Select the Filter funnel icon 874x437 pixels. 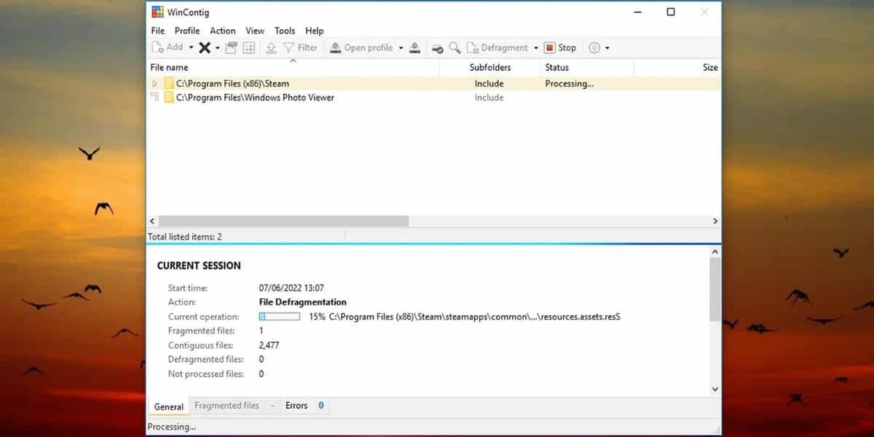tap(290, 47)
